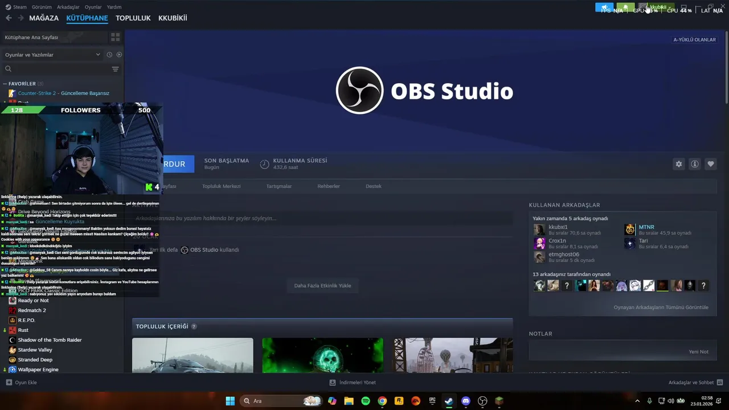Open the Oyunlar menu
This screenshot has width=729, height=410.
(x=93, y=7)
